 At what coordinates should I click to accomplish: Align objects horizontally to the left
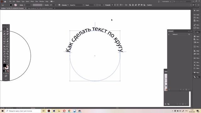(130, 5)
